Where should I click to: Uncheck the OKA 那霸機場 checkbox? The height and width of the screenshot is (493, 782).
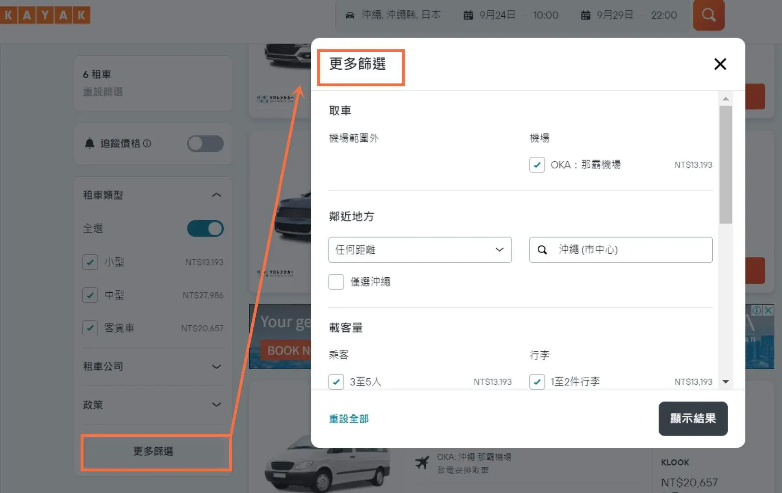(537, 165)
